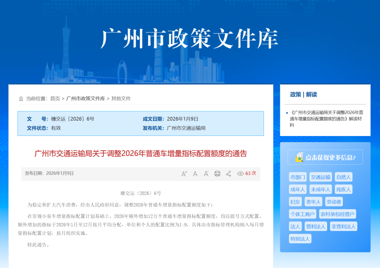Increase font size with A+ icon

[184, 174]
